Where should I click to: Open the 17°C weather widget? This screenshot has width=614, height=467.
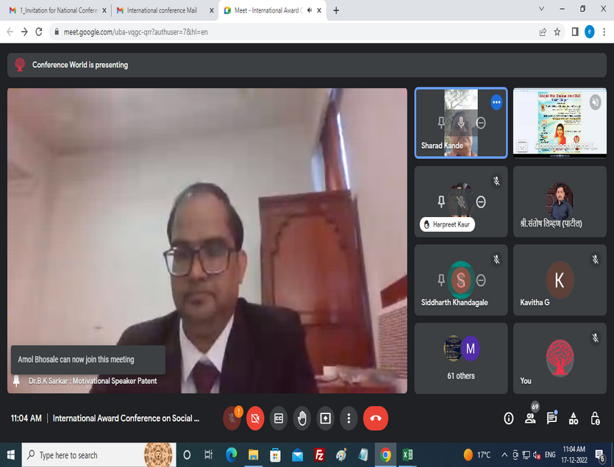(477, 454)
